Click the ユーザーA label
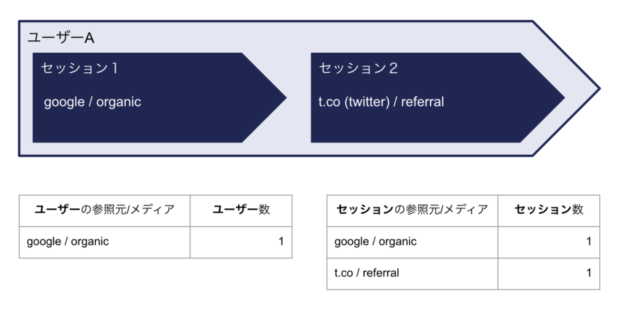 pos(60,38)
